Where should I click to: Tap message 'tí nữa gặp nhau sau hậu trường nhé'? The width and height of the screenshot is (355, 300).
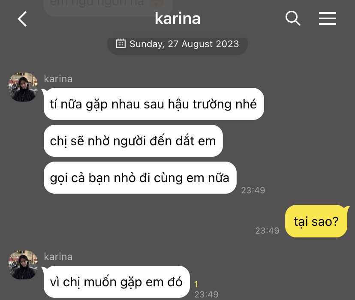(154, 104)
